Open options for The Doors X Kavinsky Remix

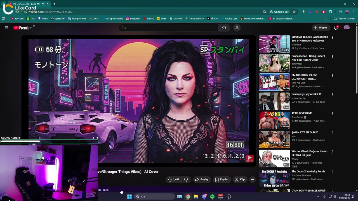coord(332,172)
